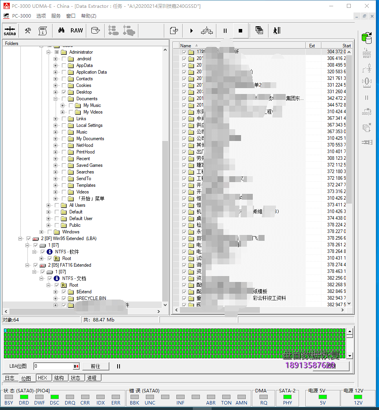
Task: Open the 帮助(Z) menu
Action: pos(89,16)
